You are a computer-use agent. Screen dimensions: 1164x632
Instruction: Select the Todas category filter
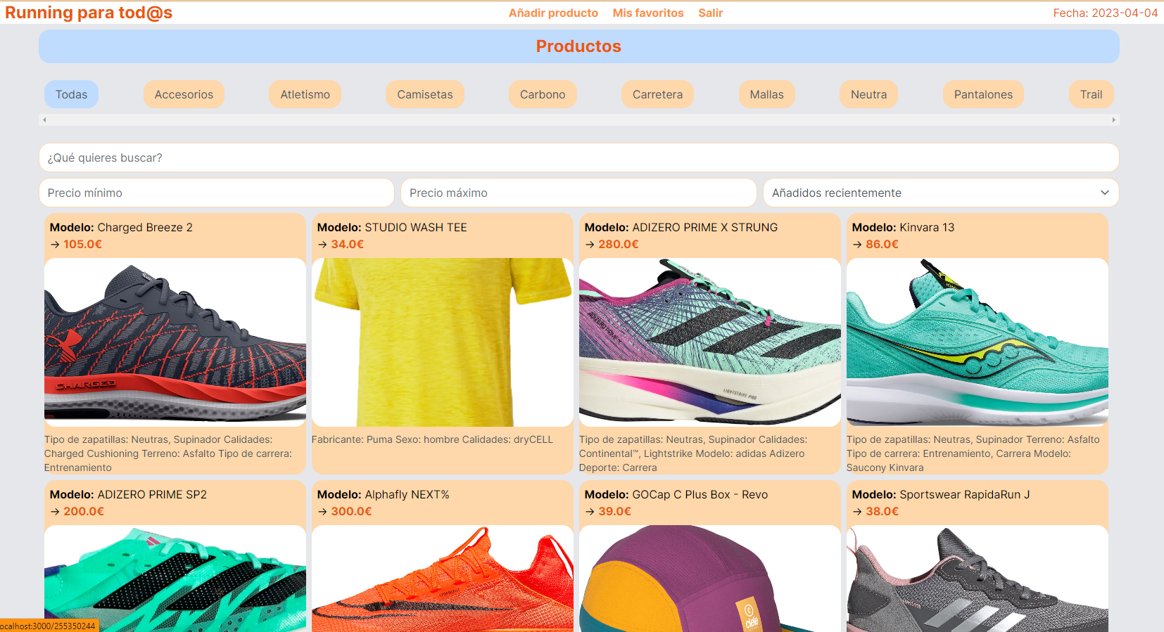[72, 94]
